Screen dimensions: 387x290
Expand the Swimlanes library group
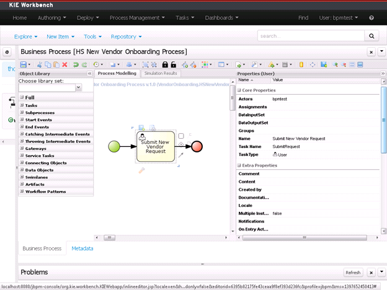(22, 177)
